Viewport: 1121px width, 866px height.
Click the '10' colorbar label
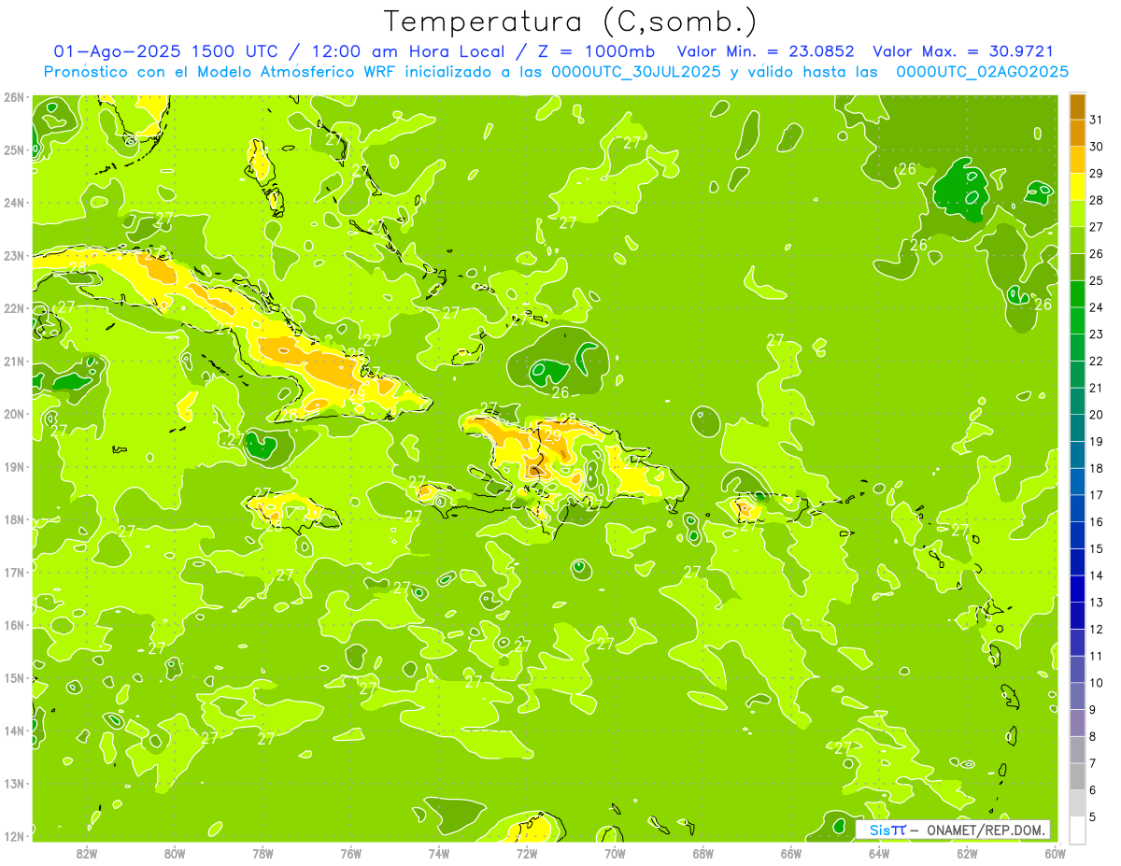coord(1096,683)
